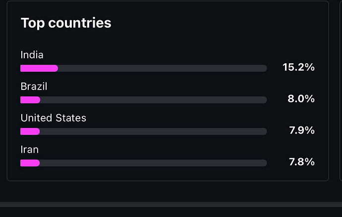
Task: Click the partially visible neighboring card edge
Action: [340, 89]
